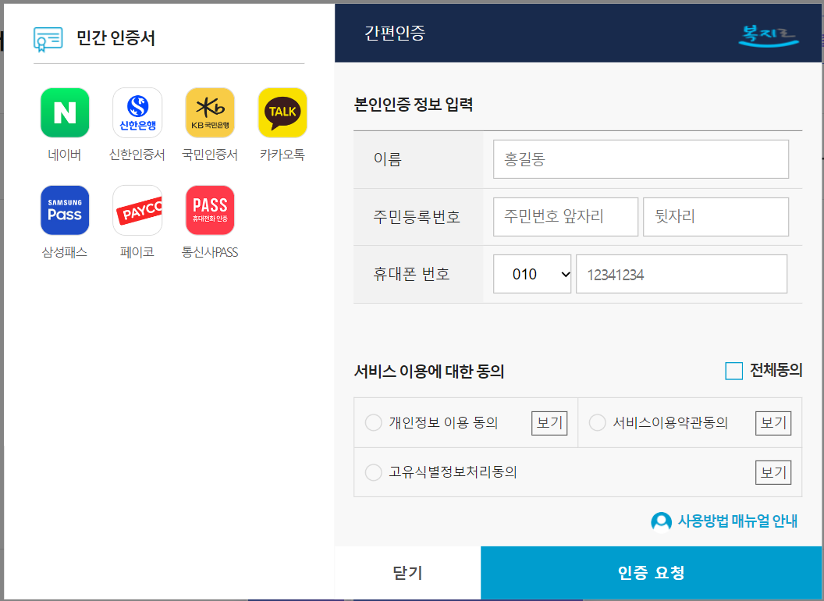Pick the KB 국민인증서 icon
The height and width of the screenshot is (601, 824).
(209, 112)
